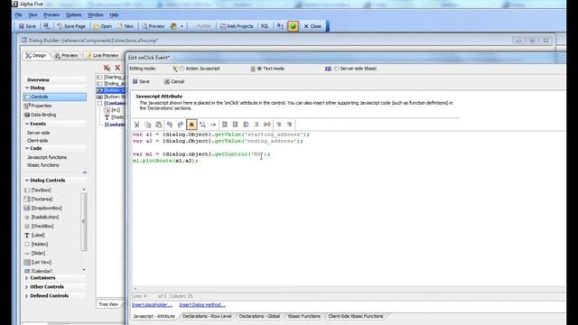This screenshot has width=578, height=325.
Task: Open Web Projects from the main toolbar
Action: [x=237, y=26]
